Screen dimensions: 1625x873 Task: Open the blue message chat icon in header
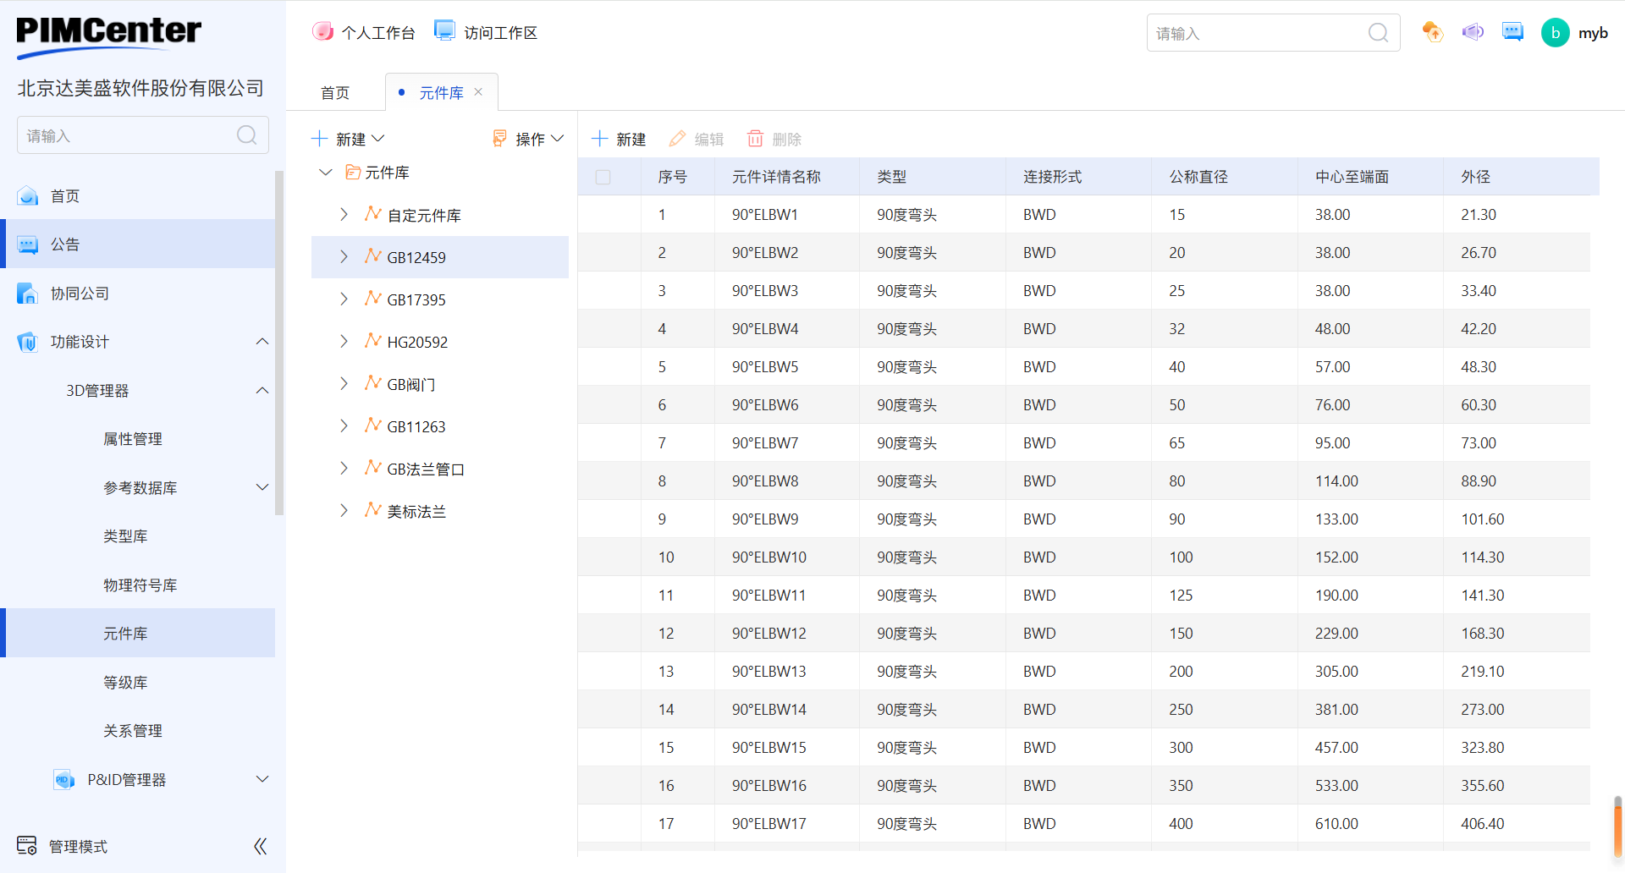(x=1512, y=32)
